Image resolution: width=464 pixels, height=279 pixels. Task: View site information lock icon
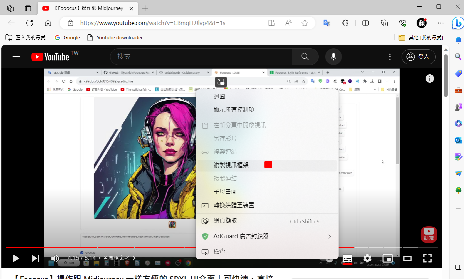pos(70,23)
